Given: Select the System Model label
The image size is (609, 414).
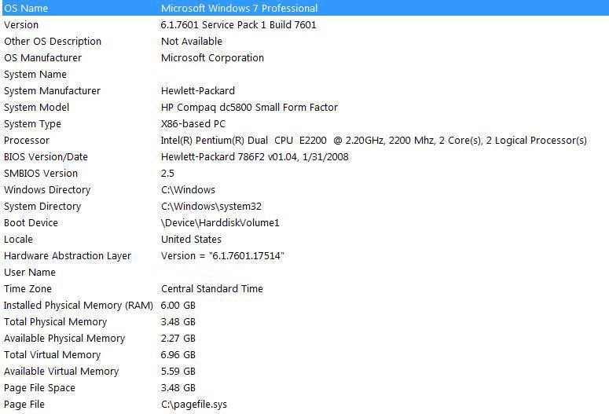Looking at the screenshot, I should point(36,107).
